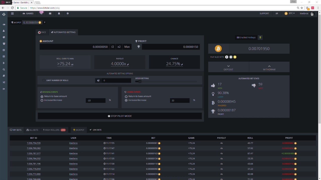Screen dimensions: 321x180
Task: Click losing events percent field 22
Action: pyautogui.click(x=180, y=100)
